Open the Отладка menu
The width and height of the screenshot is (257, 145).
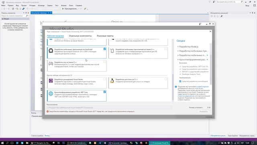point(32,5)
